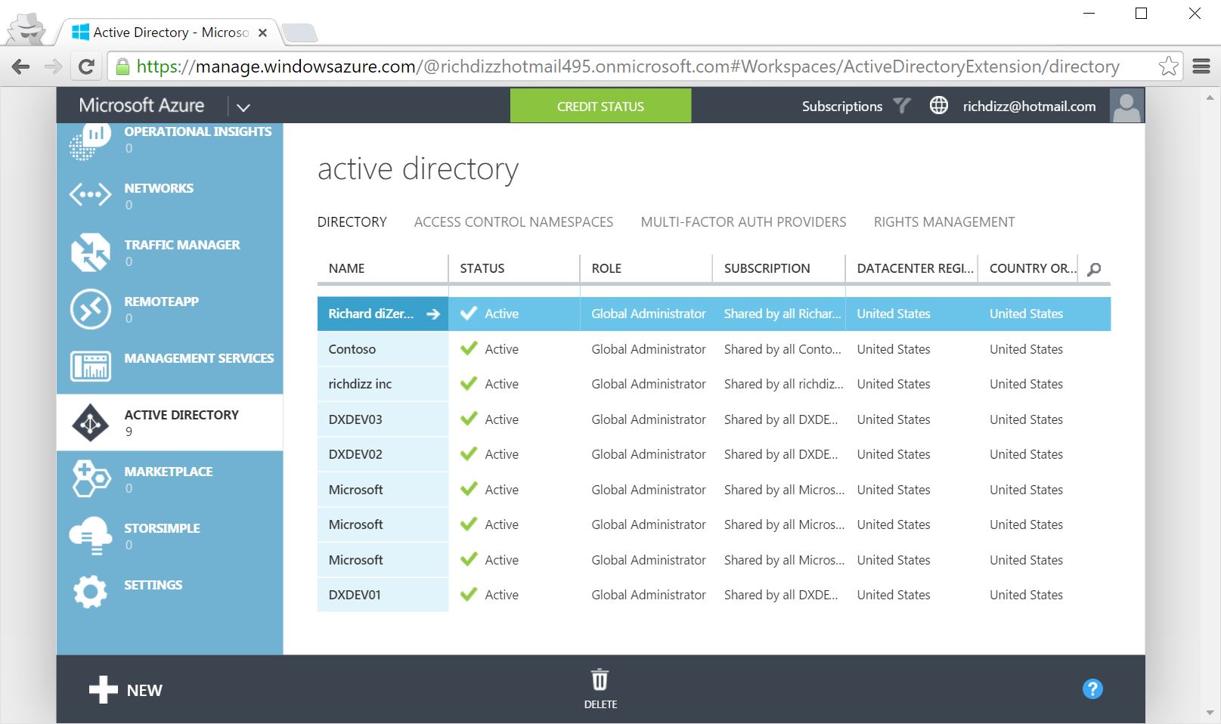Click the search magnifier in table header
The width and height of the screenshot is (1221, 724).
[x=1094, y=269]
